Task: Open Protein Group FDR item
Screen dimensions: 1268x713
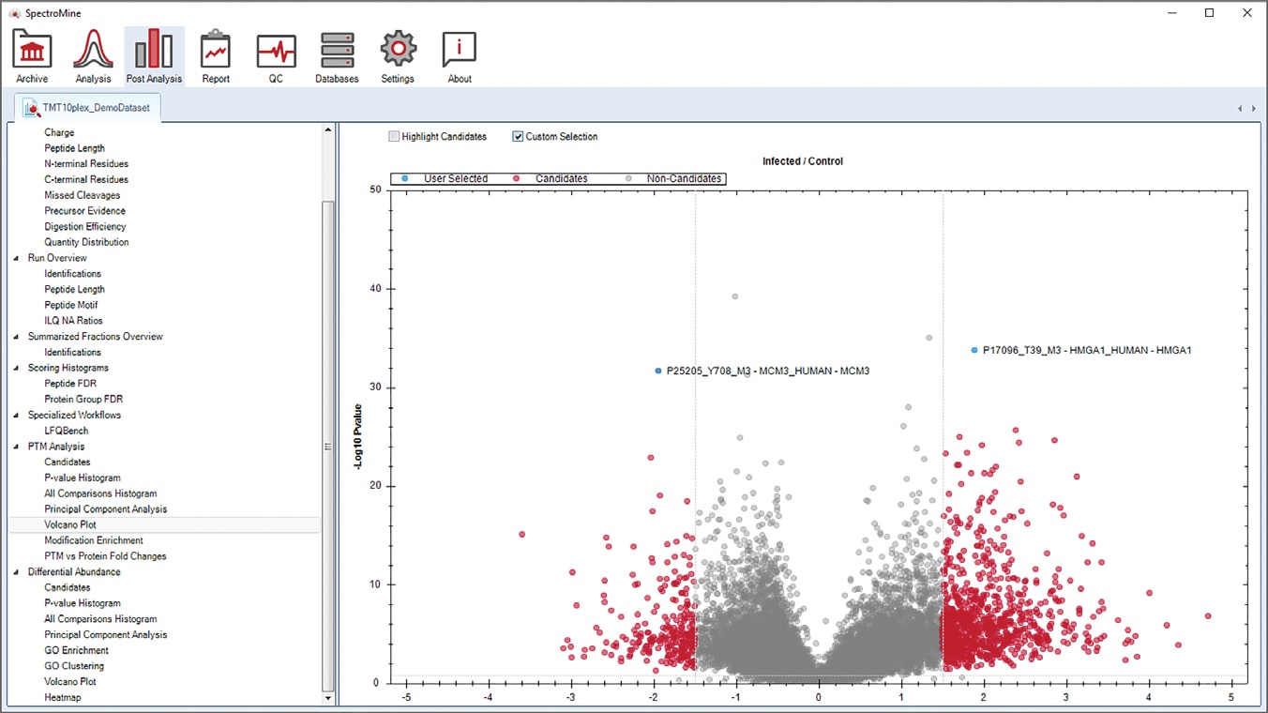Action: 83,400
